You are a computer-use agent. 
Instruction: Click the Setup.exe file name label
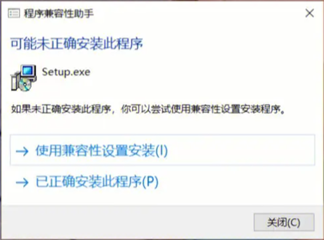pyautogui.click(x=66, y=72)
